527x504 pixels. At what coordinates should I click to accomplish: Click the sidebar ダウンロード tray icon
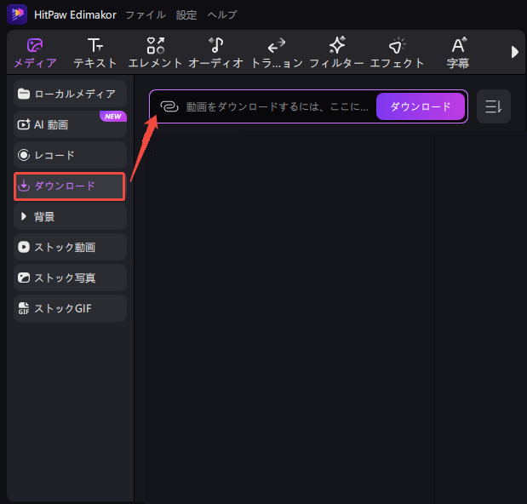pos(24,186)
